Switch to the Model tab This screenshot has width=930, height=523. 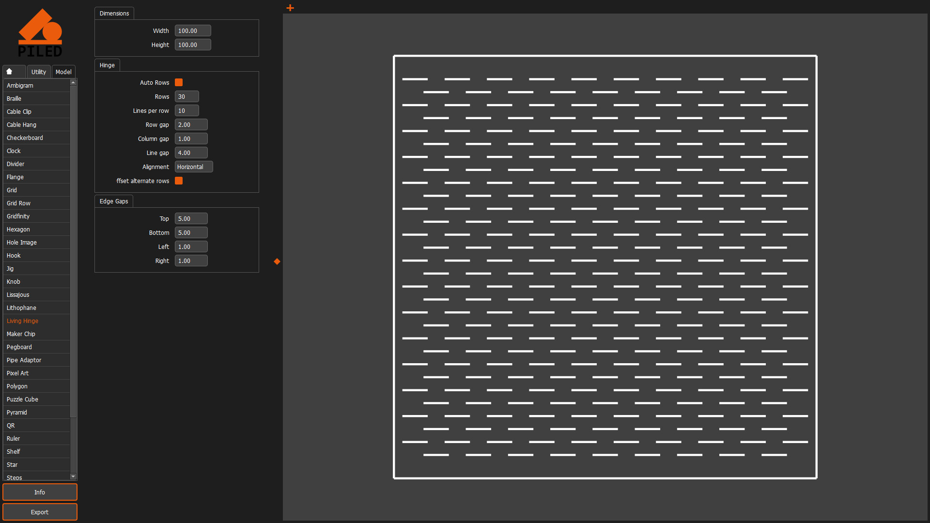tap(63, 72)
